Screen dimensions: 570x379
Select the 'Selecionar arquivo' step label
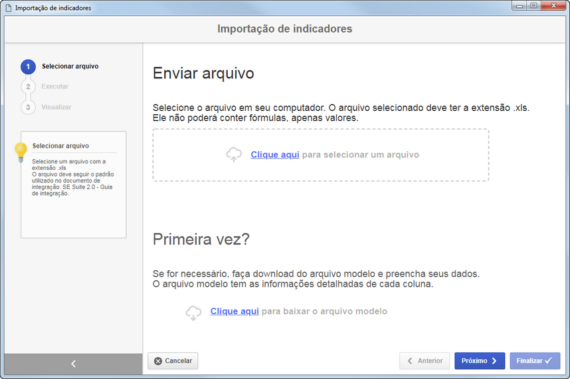70,66
